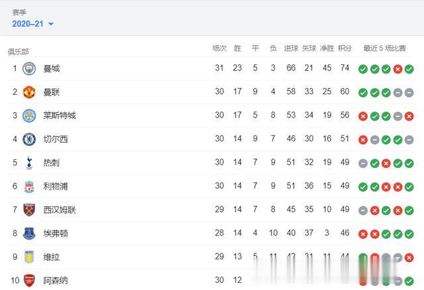
Task: Click the Tottenham cockerel crest
Action: (29, 163)
